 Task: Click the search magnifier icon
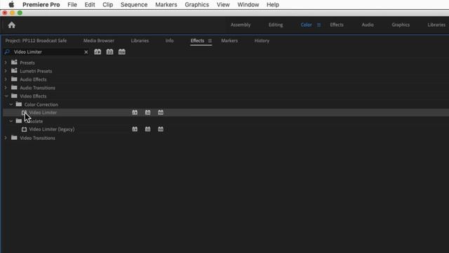tap(7, 52)
